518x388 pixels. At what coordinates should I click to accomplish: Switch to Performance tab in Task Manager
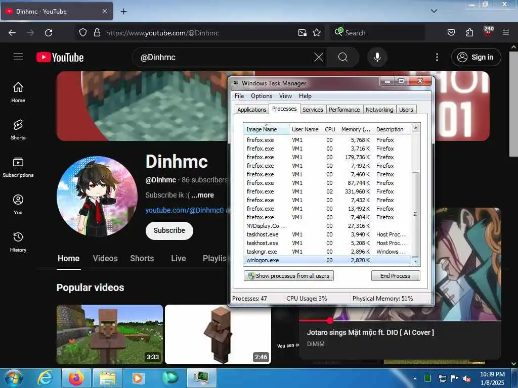click(x=344, y=110)
